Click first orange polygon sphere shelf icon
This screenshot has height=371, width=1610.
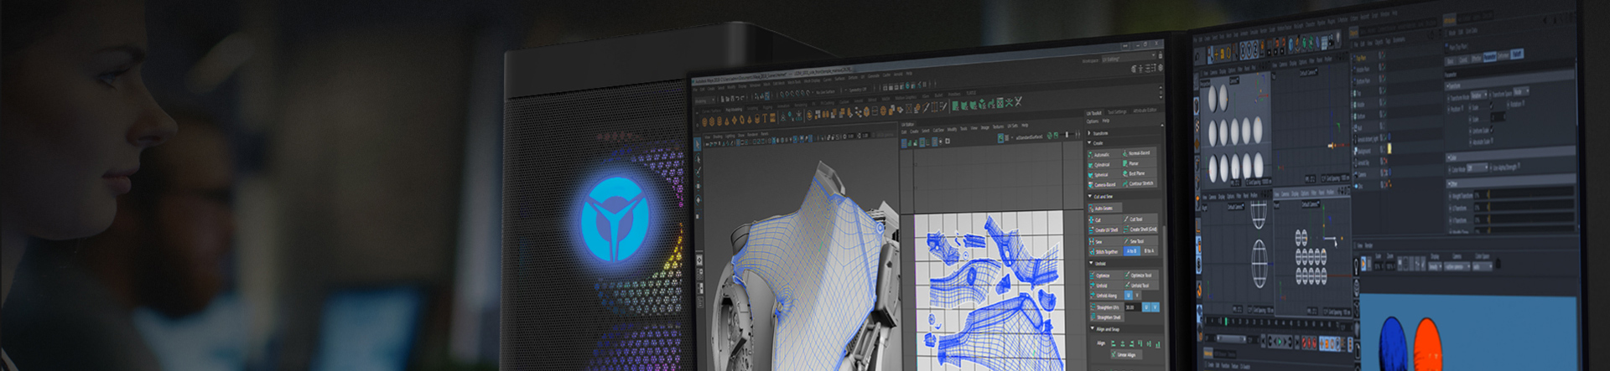[x=704, y=121]
